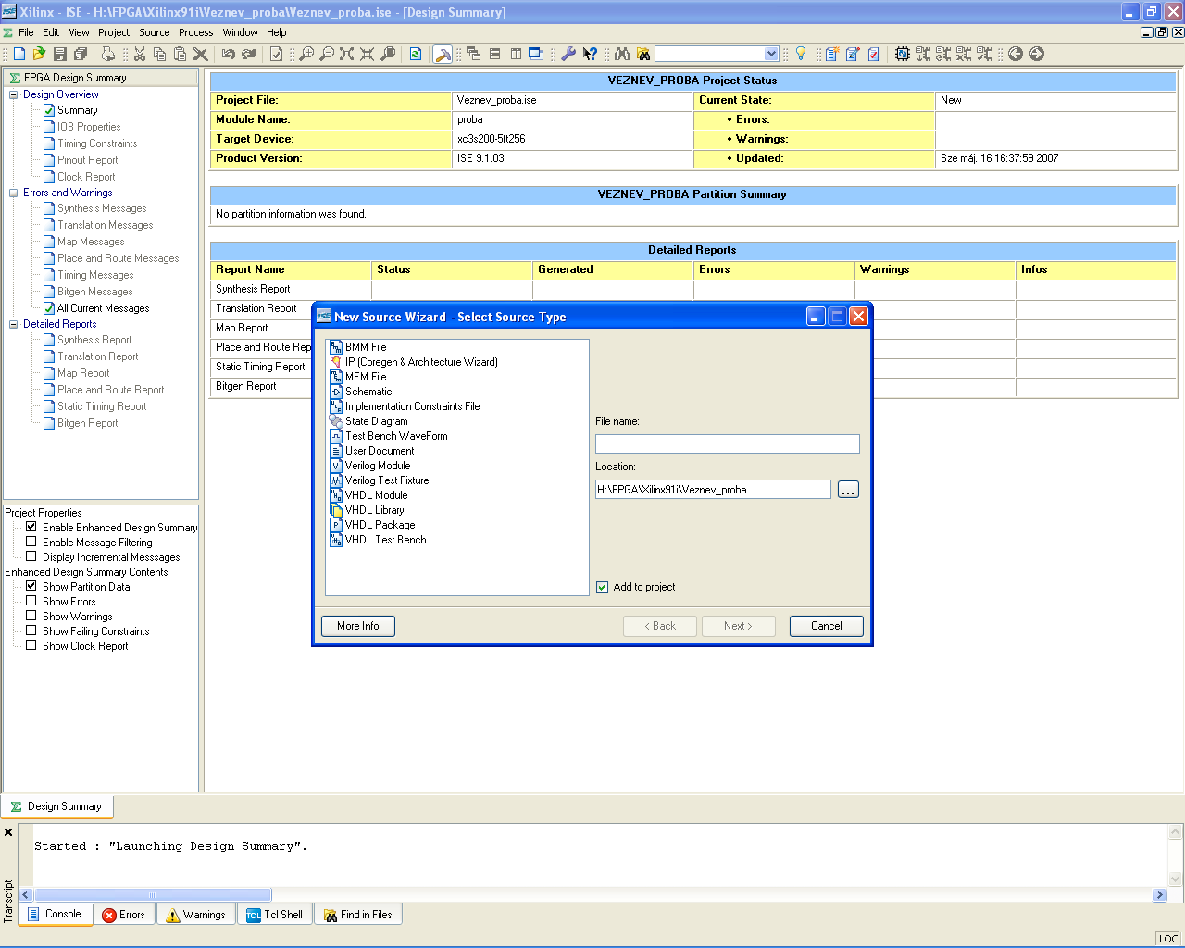Screen dimensions: 1185x948
Task: Select All Current Messages tree item
Action: (x=103, y=308)
